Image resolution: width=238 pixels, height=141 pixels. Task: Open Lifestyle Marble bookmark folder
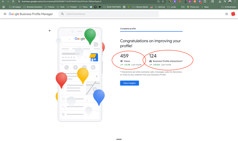[x=140, y=7]
